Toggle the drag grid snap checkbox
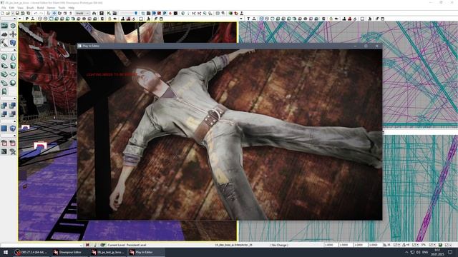Viewport: 458px width, 257px height. (395, 245)
